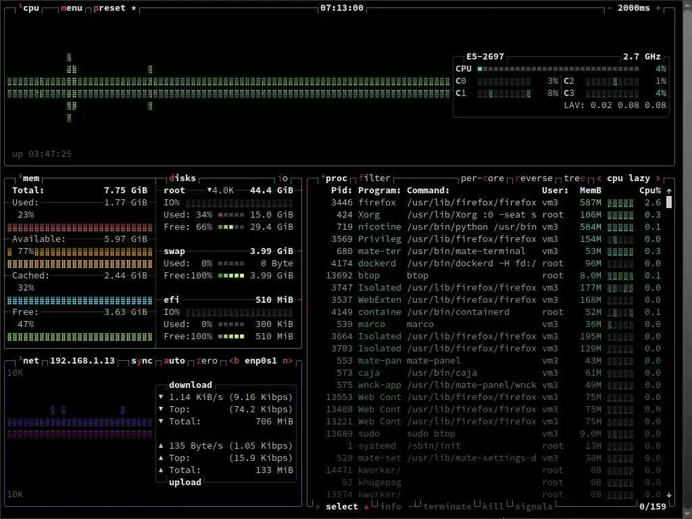Click the E5-2697 CPU name
Screen dimensions: 692x519
[485, 57]
